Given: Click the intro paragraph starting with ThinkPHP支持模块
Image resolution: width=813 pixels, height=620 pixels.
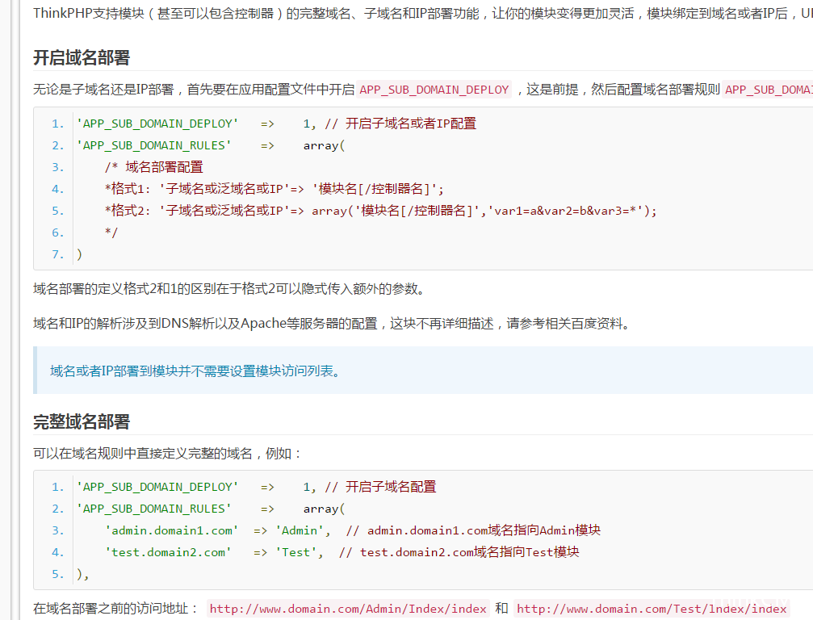Looking at the screenshot, I should 423,14.
